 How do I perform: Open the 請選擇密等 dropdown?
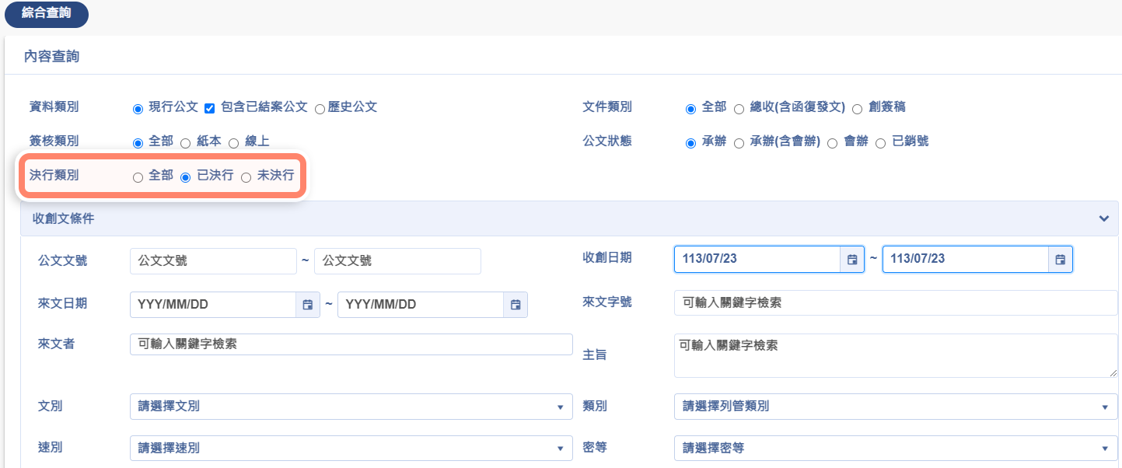click(895, 448)
